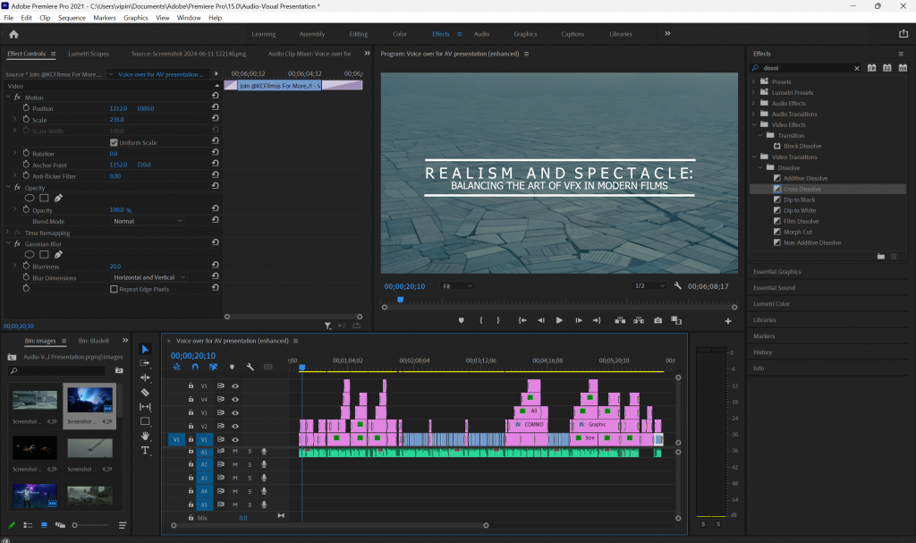Screen dimensions: 916x543
Task: Click Go to In point button
Action: pyautogui.click(x=522, y=320)
